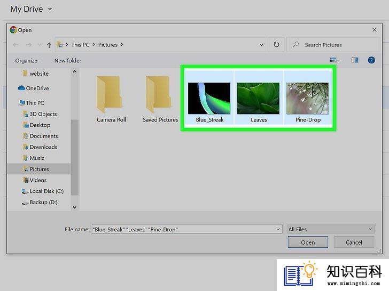Open recent locations dropdown arrow

tap(40, 45)
